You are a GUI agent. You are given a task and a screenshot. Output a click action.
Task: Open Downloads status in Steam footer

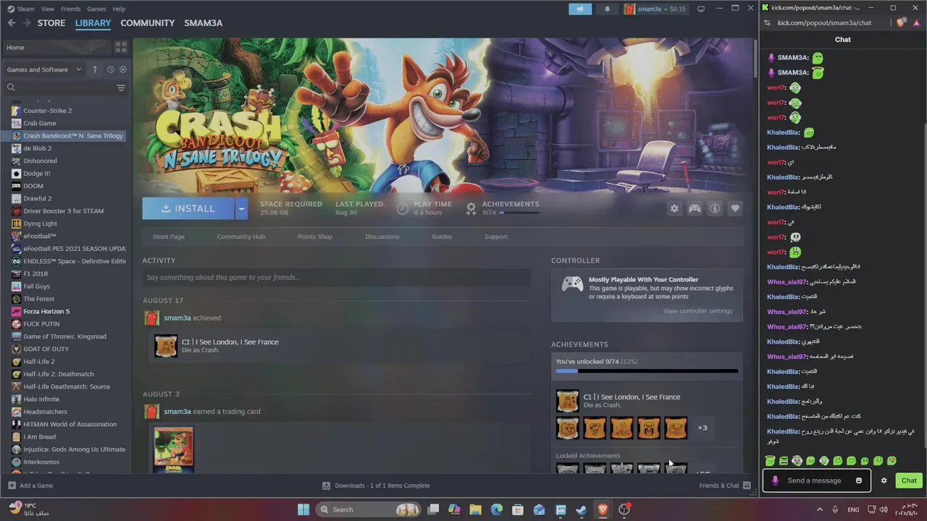[376, 486]
